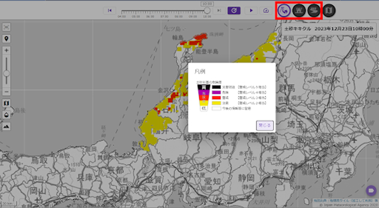Image resolution: width=379 pixels, height=208 pixels.
Task: Open the folded map icon on left sidebar
Action: (x=6, y=103)
